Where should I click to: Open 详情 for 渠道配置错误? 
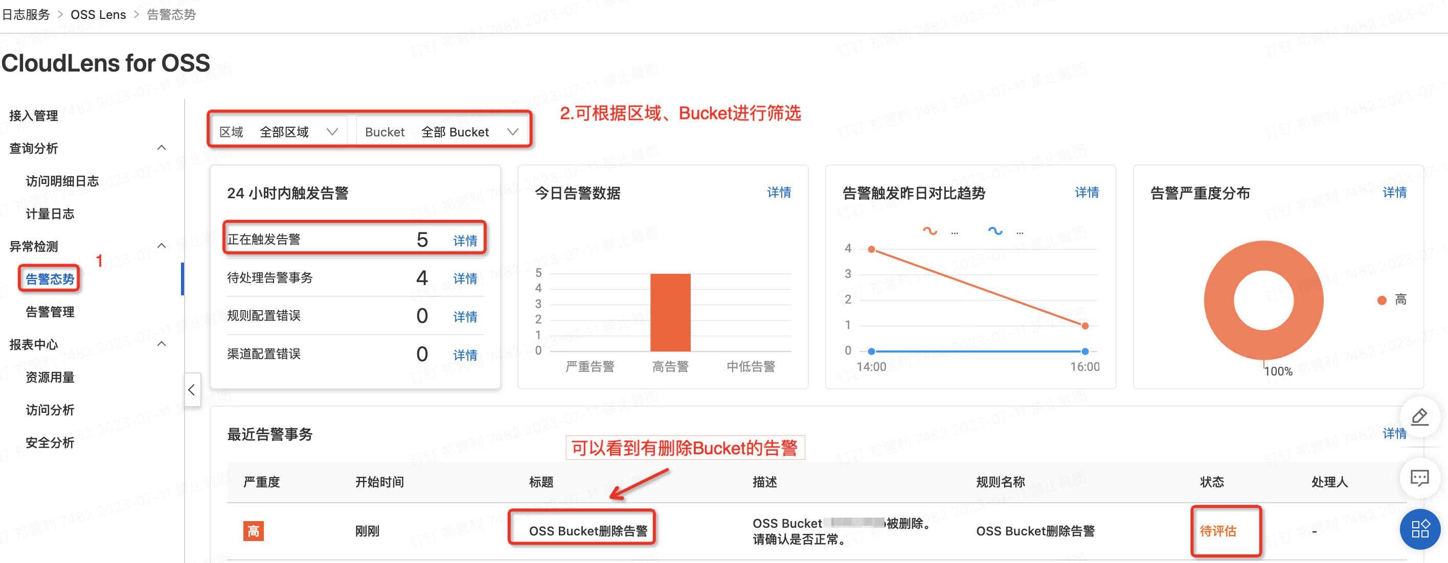465,355
